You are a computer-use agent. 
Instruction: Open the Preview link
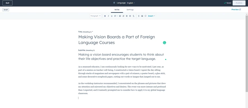[x=236, y=9]
